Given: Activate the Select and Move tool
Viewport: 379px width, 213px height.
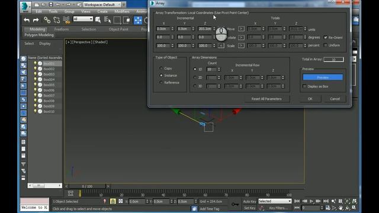Looking at the screenshot, I should pos(138,20).
